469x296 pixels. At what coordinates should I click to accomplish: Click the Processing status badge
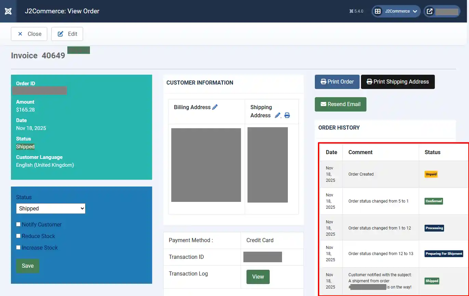click(x=434, y=228)
